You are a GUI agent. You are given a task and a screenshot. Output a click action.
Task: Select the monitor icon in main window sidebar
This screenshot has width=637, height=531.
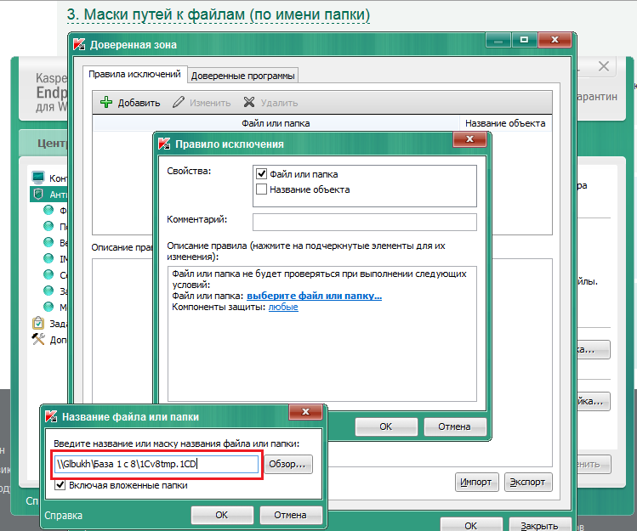(x=38, y=178)
